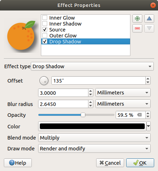The height and width of the screenshot is (171, 158).
Task: Enable the Outer Glow checkbox
Action: [x=45, y=35]
